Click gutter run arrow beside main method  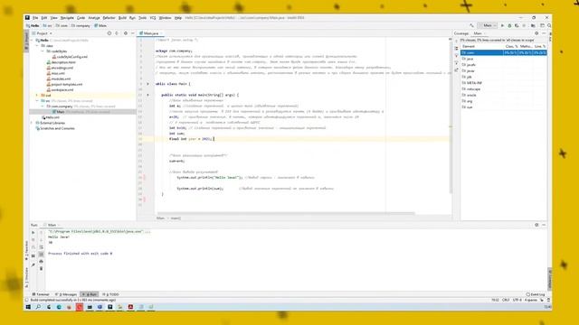click(x=147, y=95)
